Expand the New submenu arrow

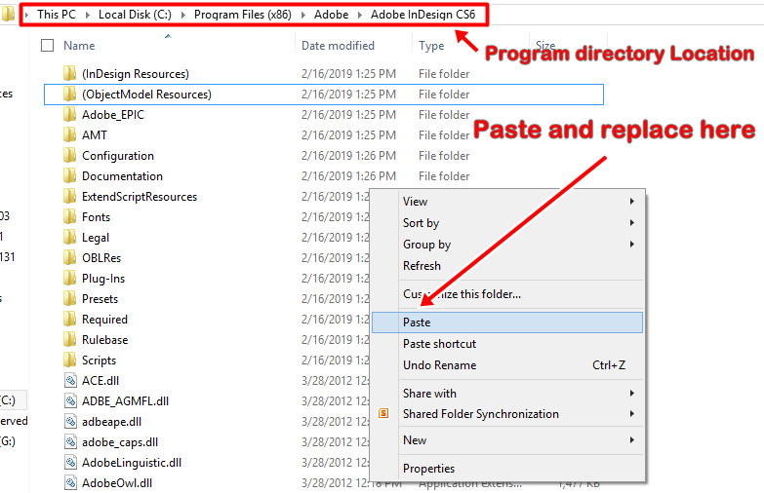coord(632,439)
